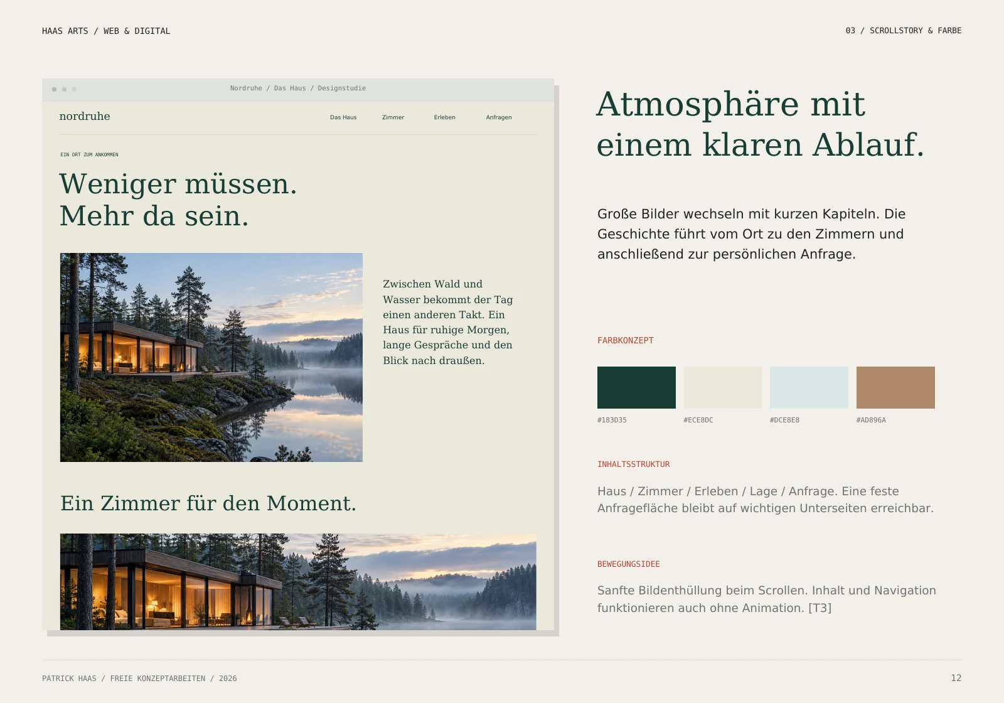Screen dimensions: 1004x703
Task: Pick the cream #ECE8DC color swatch
Action: (723, 387)
